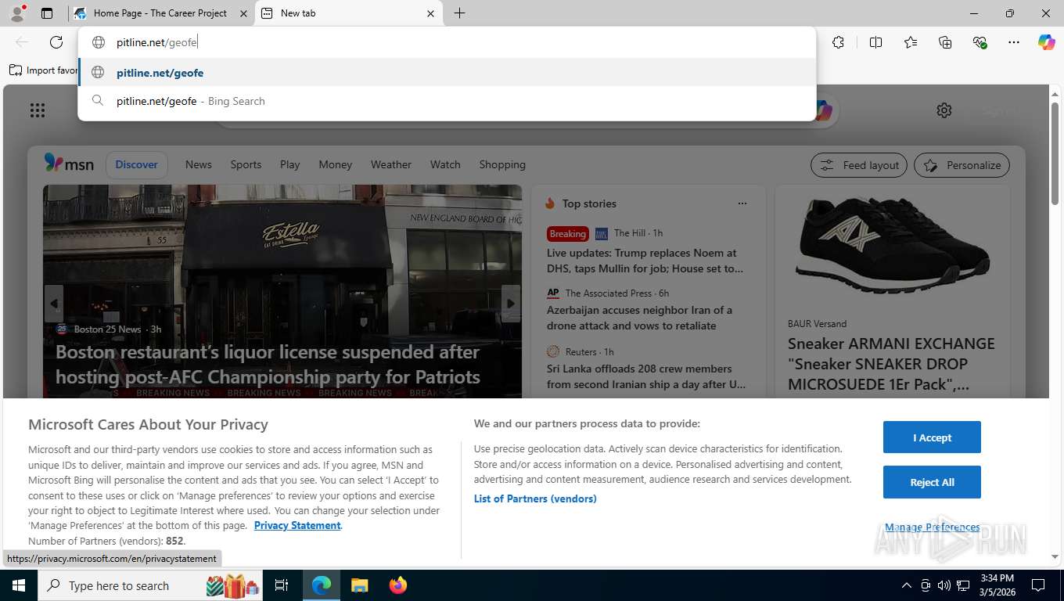Open the Privacy Statement link
This screenshot has height=601, width=1064.
click(x=297, y=525)
